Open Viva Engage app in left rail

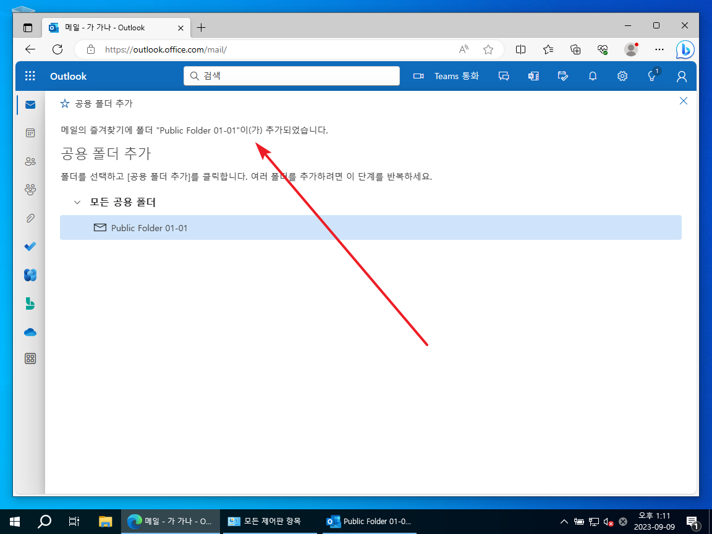point(30,275)
